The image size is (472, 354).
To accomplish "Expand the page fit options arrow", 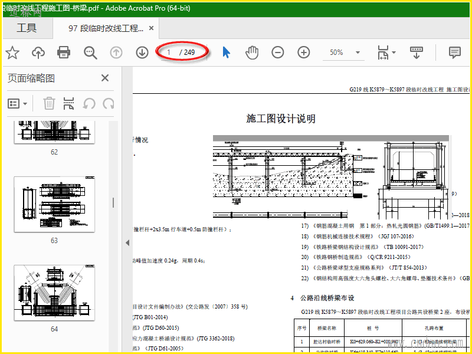I will click(394, 53).
